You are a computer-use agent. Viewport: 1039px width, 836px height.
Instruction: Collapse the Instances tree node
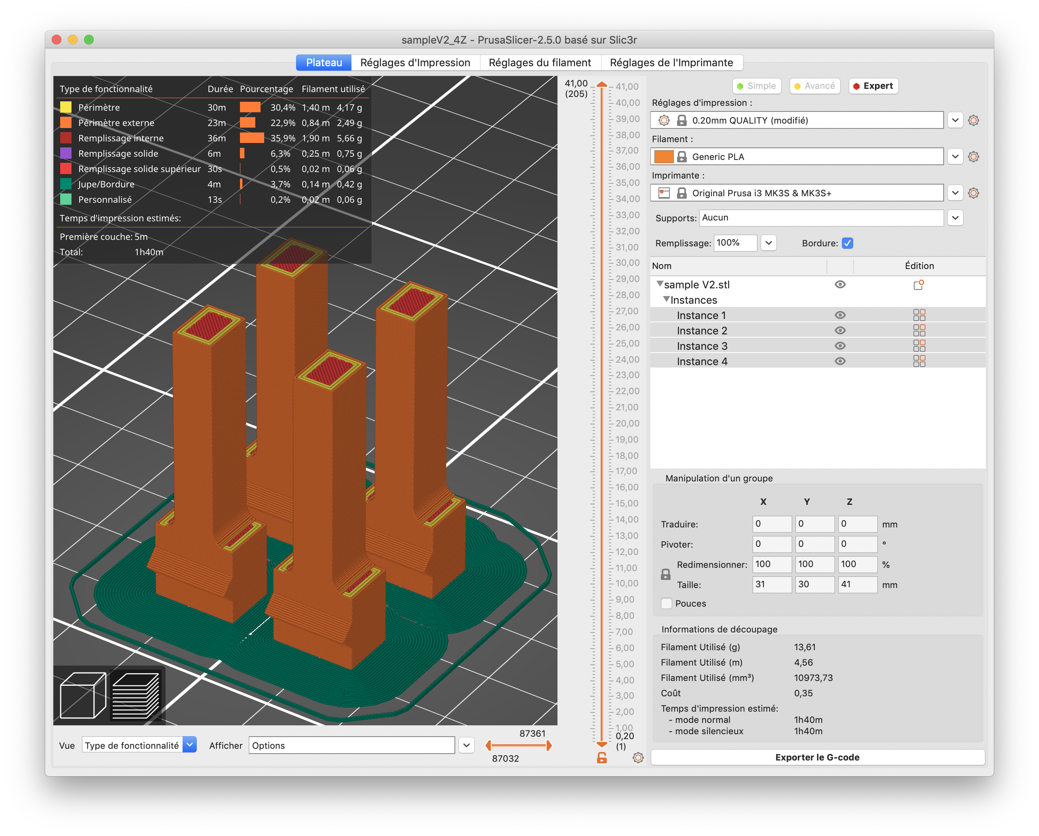[x=667, y=299]
